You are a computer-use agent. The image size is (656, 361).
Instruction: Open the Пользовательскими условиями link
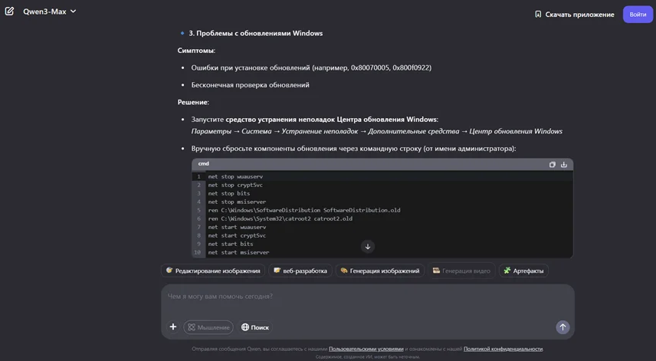(361, 349)
